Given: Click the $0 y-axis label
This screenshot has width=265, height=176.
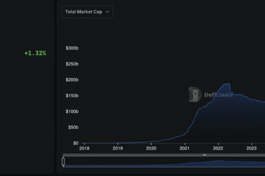Looking at the screenshot, I should [75, 143].
